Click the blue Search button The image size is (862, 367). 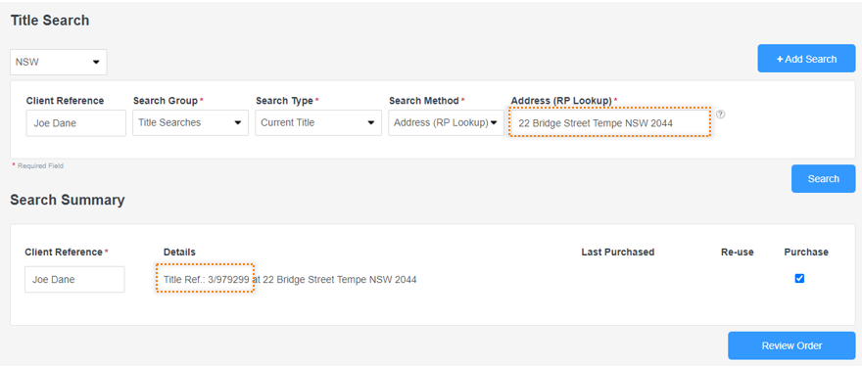(x=823, y=178)
